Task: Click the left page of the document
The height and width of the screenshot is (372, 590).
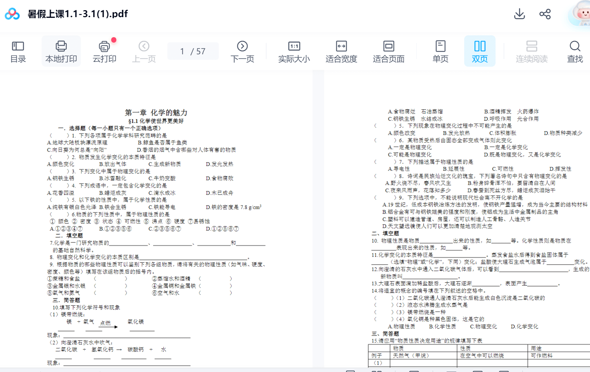Action: [156, 219]
